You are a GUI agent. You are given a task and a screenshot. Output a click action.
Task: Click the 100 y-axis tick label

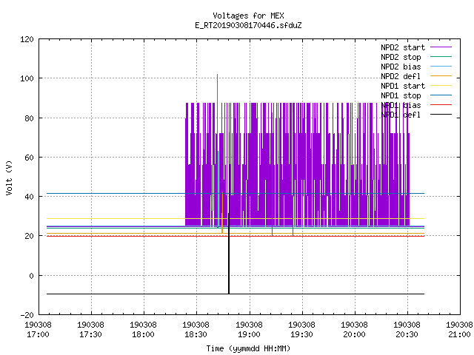(27, 78)
